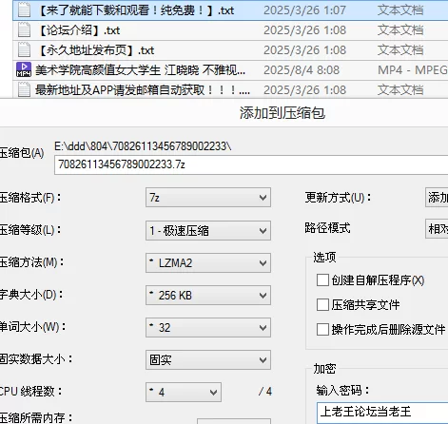
Task: Open the 压缩方法 LZMA2 dropdown
Action: (x=208, y=262)
